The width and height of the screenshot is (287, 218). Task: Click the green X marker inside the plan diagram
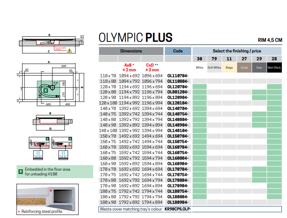[x=45, y=90]
